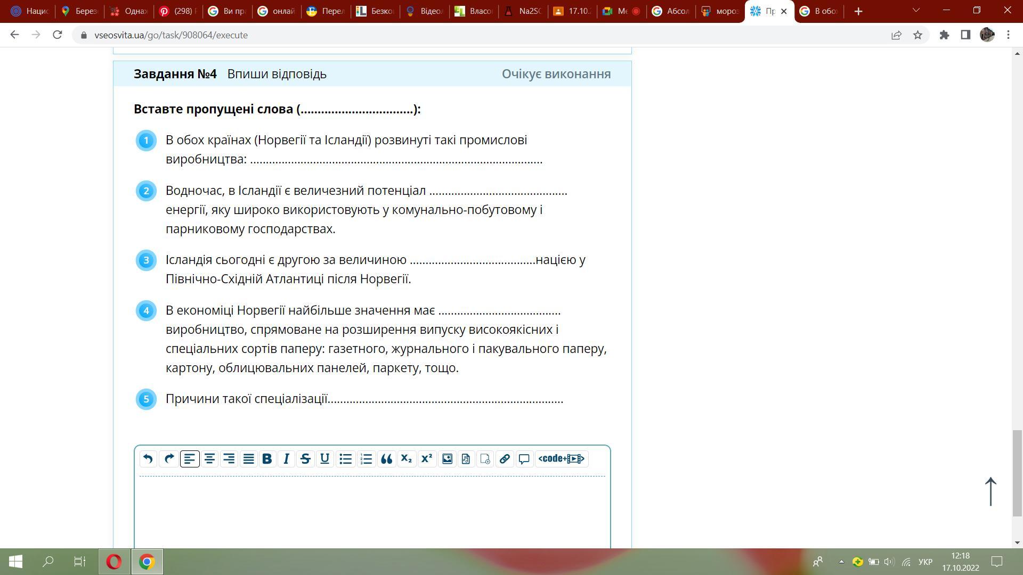The height and width of the screenshot is (575, 1023).
Task: Toggle underline formatting in the editor
Action: click(x=324, y=459)
